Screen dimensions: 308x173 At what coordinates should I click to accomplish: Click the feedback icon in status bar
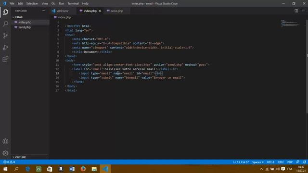(297, 162)
